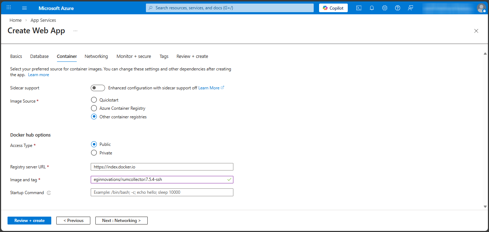The width and height of the screenshot is (489, 232).
Task: Open the Help question mark icon
Action: point(398,8)
